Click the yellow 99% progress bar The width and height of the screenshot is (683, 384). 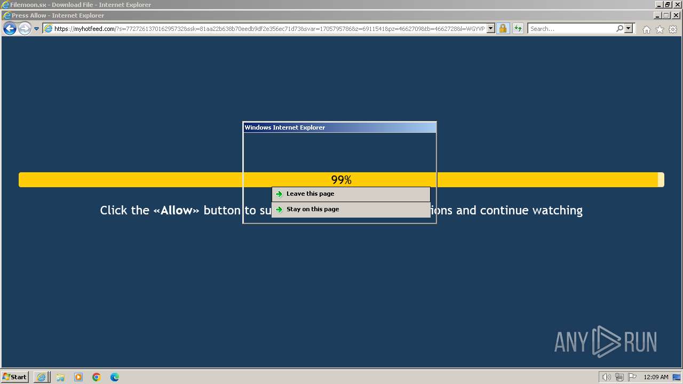tap(341, 180)
